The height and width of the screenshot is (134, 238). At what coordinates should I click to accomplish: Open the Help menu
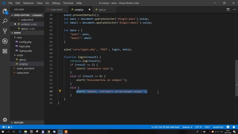point(79,3)
